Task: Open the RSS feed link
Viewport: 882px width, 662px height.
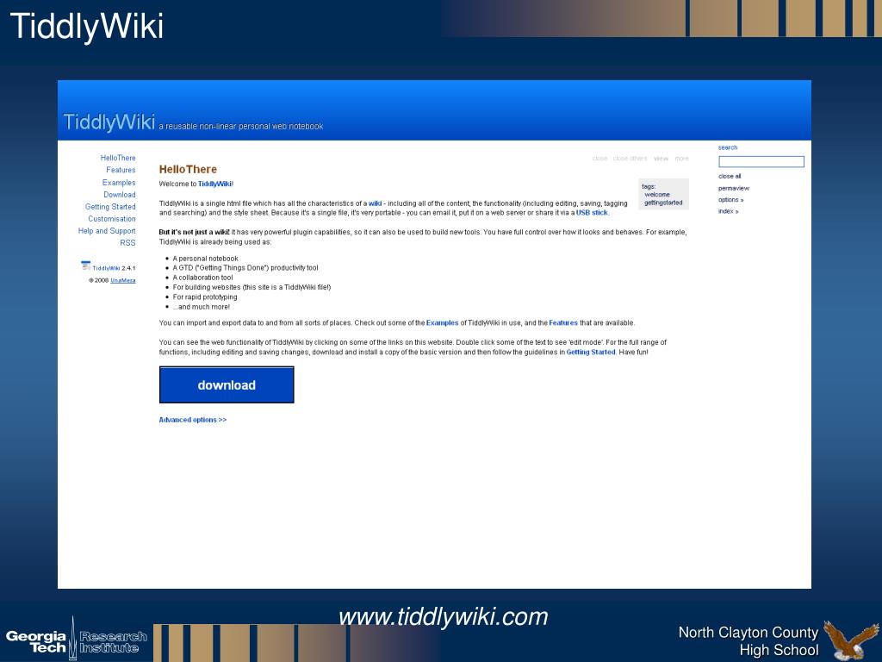Action: (127, 243)
